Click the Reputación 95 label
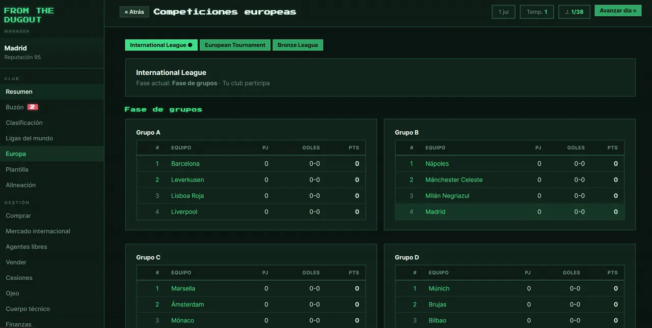652x328 pixels. 22,57
